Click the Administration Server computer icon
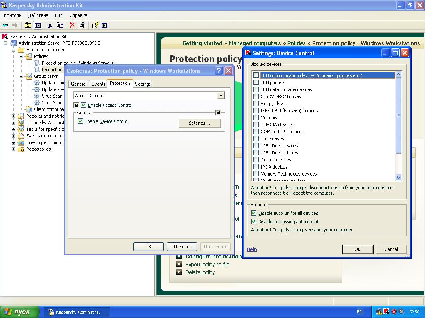The height and width of the screenshot is (318, 425). tap(13, 43)
